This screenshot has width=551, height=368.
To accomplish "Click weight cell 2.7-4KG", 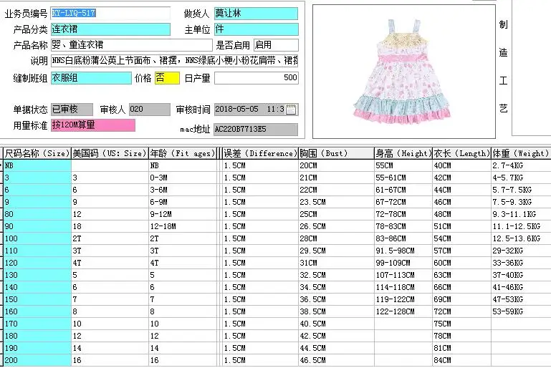I will pos(521,165).
